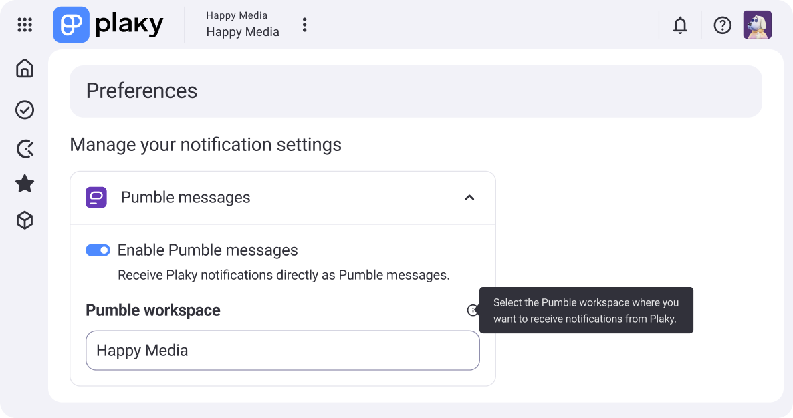Click the Pumble workspace info icon
793x418 pixels.
pos(472,310)
